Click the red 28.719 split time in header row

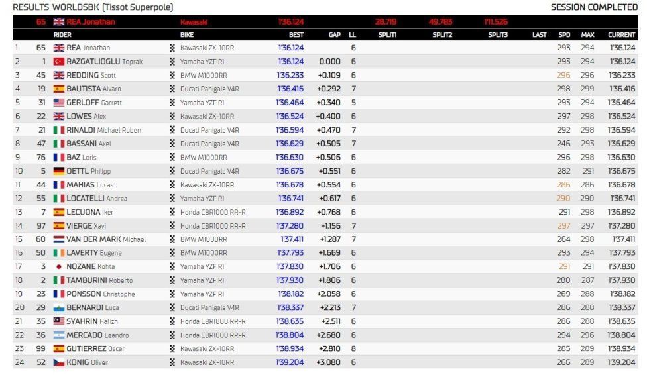[x=386, y=22]
